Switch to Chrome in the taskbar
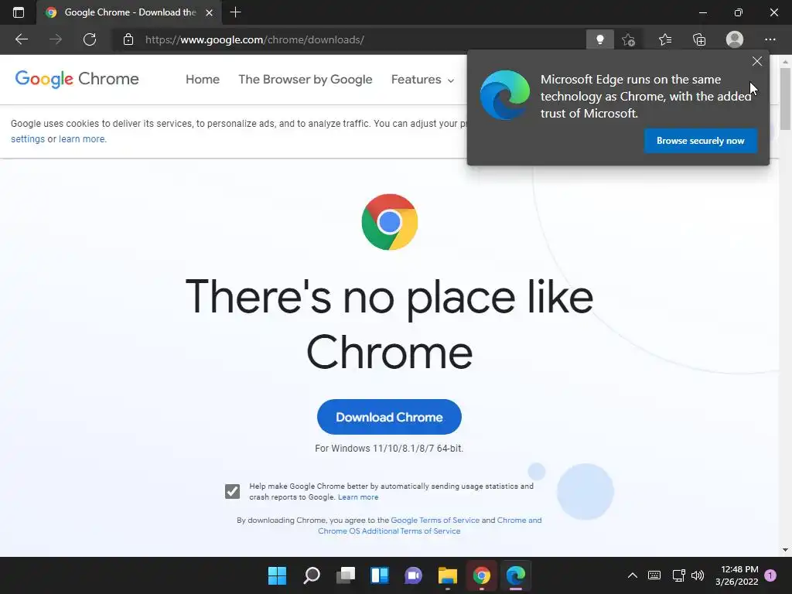792x594 pixels. [x=481, y=575]
